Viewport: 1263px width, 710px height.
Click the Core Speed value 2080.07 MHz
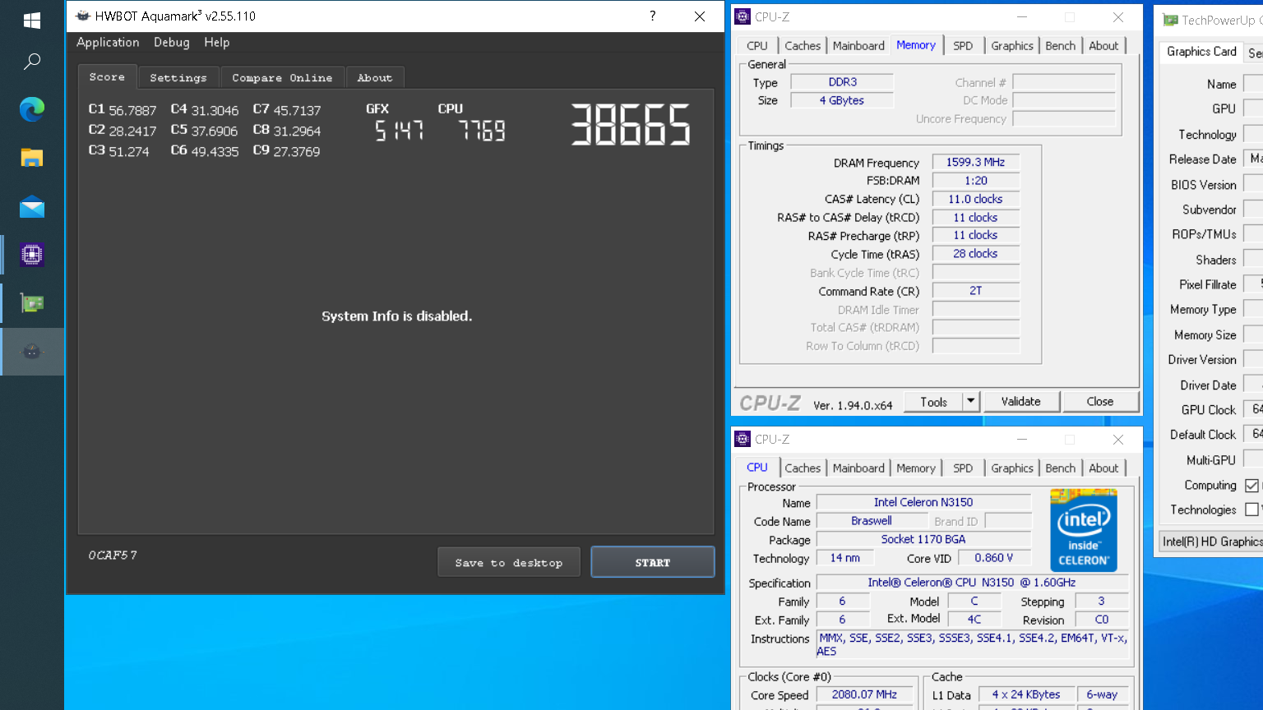pos(864,694)
